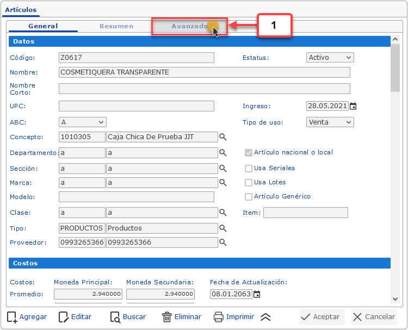Open the Departamento lookup magnifier

(222, 153)
